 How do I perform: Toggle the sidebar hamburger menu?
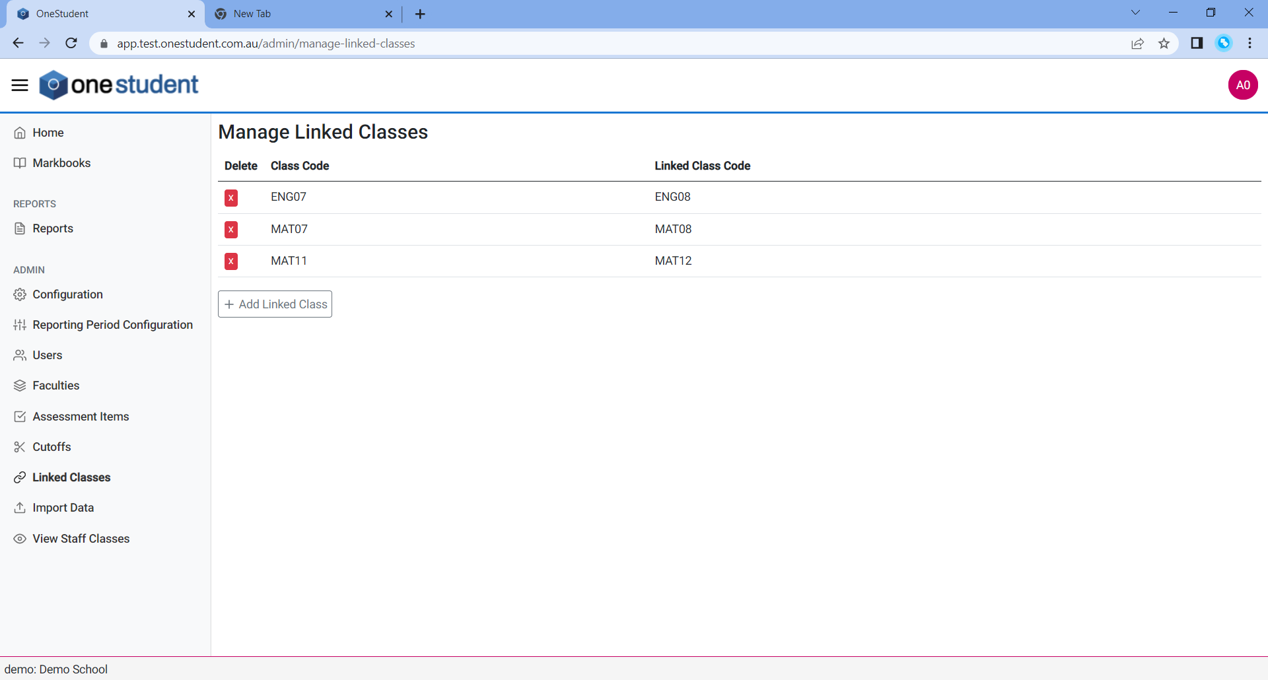[x=19, y=85]
